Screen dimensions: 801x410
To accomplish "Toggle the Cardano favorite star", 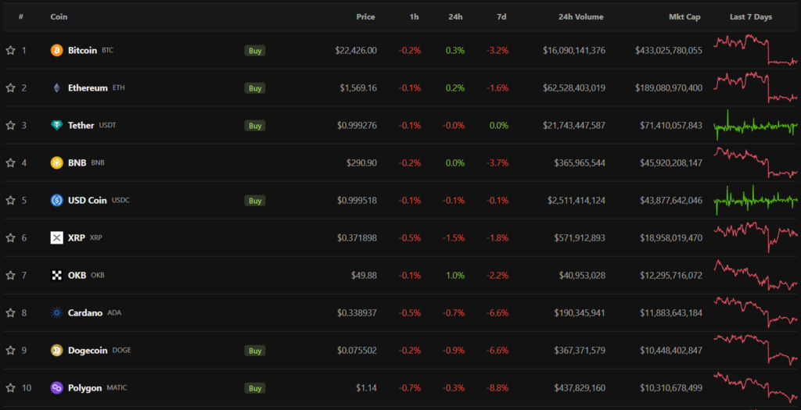I will (x=10, y=312).
